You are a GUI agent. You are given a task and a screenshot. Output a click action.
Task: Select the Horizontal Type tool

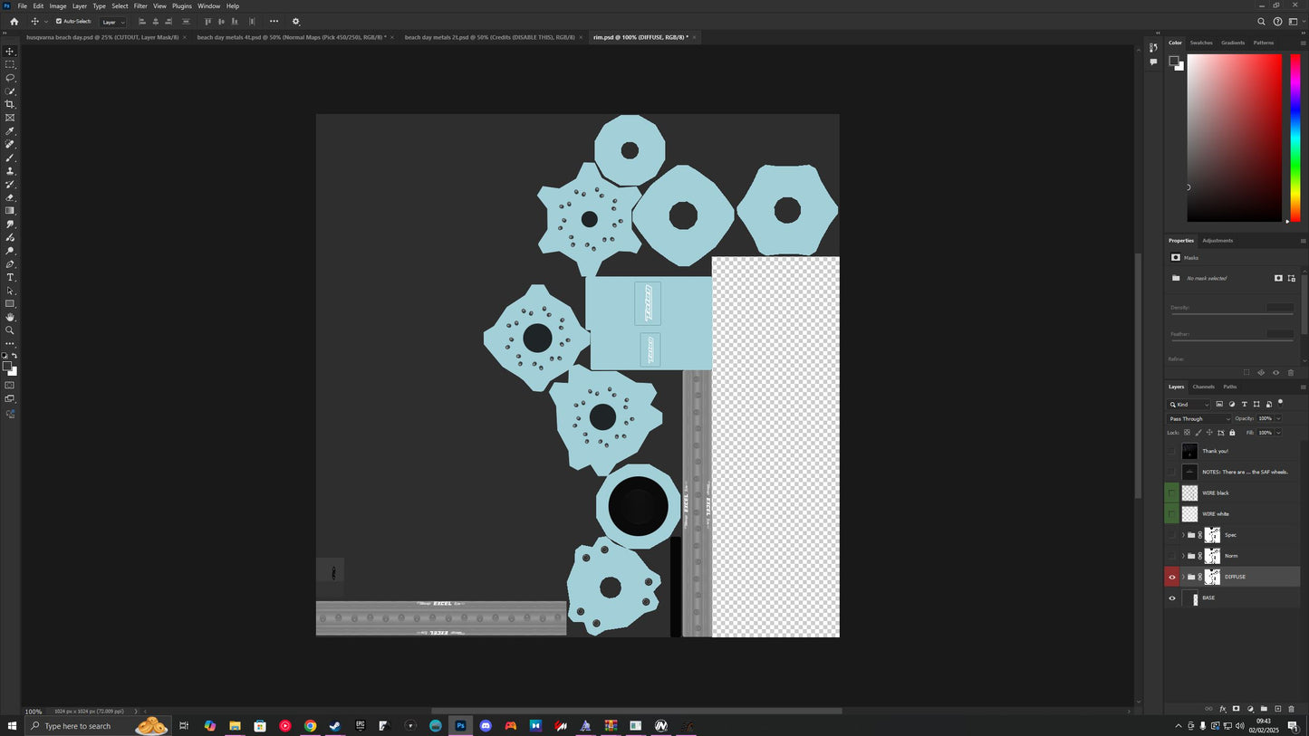tap(10, 277)
